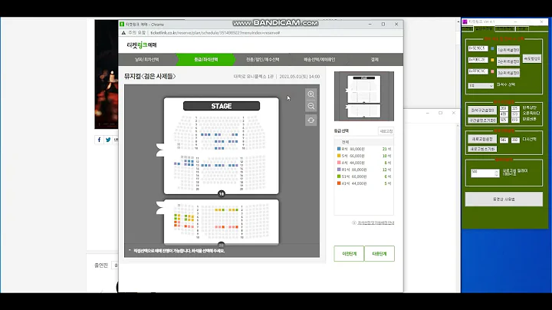Click the refresh delay spinner showing 500
The image size is (552, 310).
pos(485,173)
